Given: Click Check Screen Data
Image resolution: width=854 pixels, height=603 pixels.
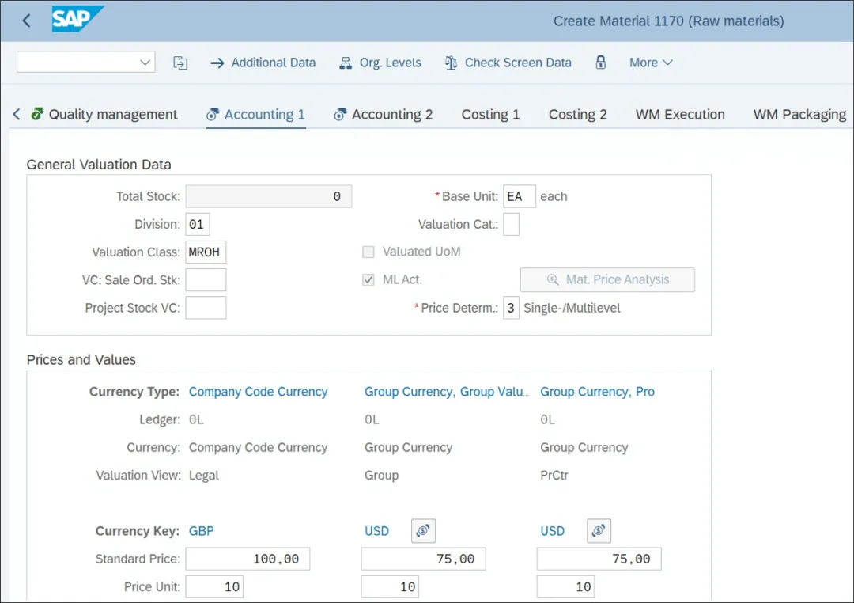Looking at the screenshot, I should point(508,63).
